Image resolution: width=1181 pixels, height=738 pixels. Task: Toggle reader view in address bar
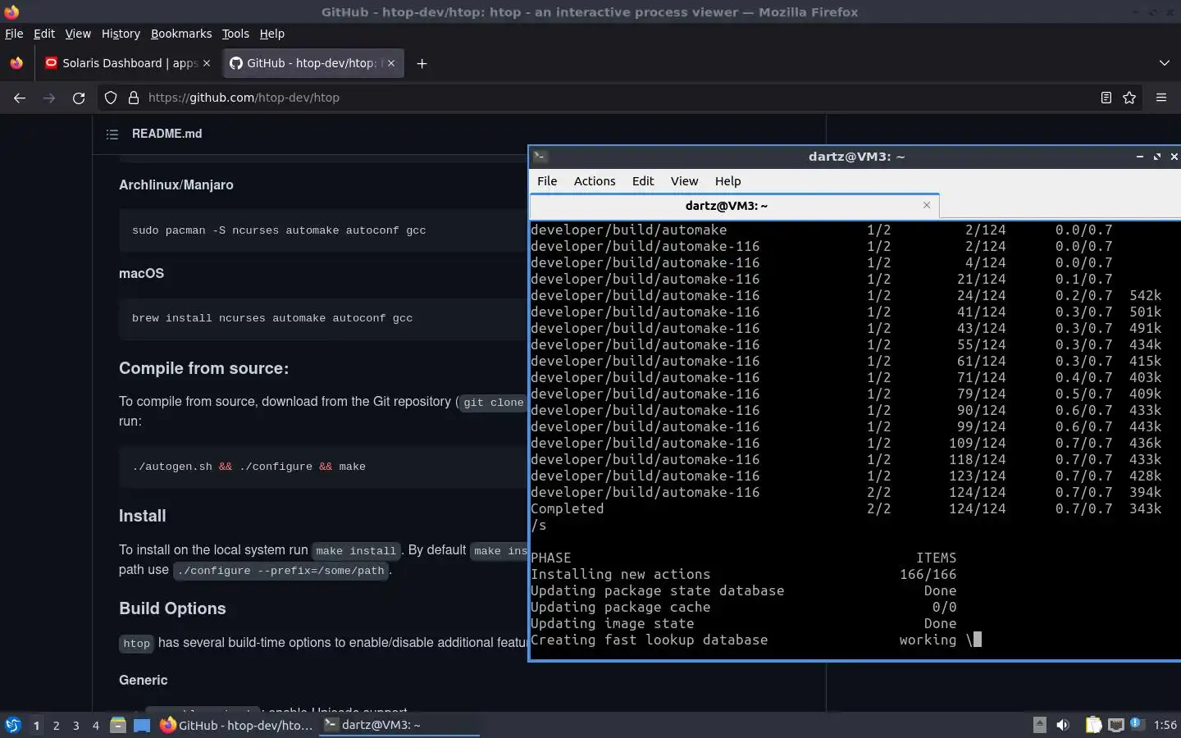click(1106, 98)
